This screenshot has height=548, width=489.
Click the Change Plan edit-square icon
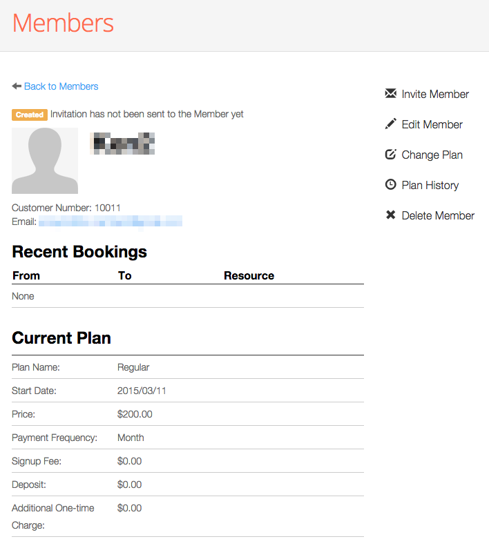click(390, 155)
